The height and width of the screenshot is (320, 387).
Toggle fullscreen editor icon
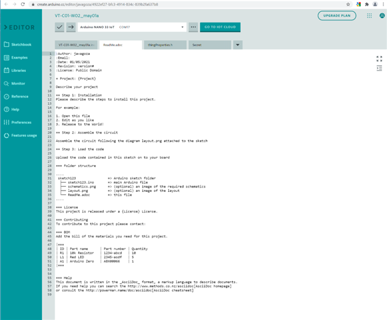[x=379, y=59]
